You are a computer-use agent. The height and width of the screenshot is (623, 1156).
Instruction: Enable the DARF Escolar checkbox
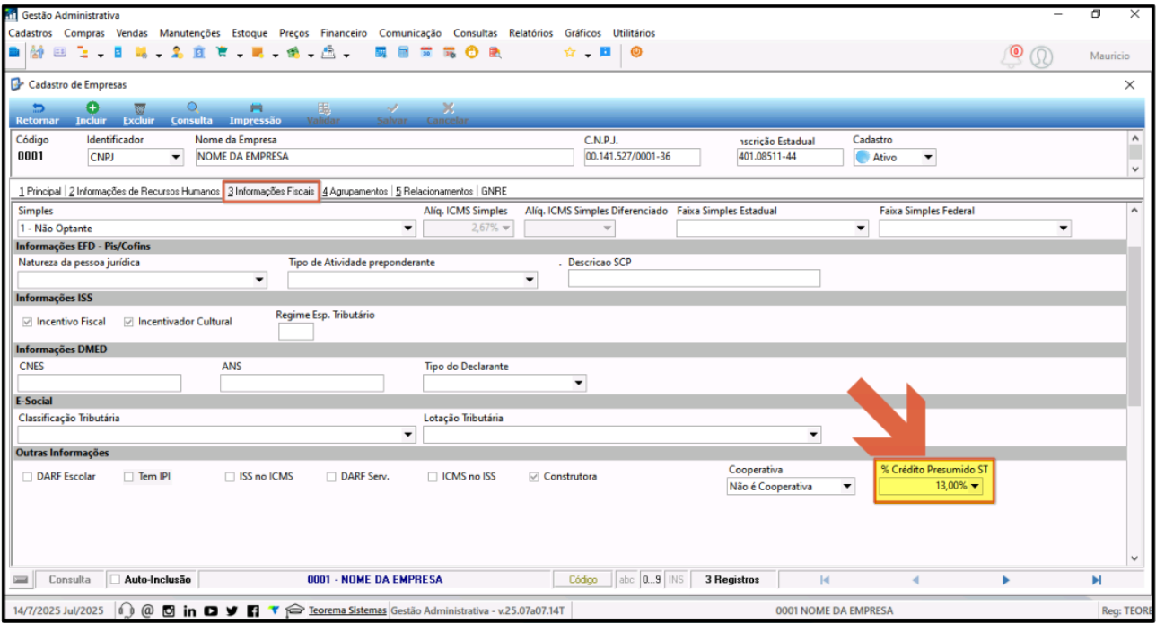tap(27, 477)
